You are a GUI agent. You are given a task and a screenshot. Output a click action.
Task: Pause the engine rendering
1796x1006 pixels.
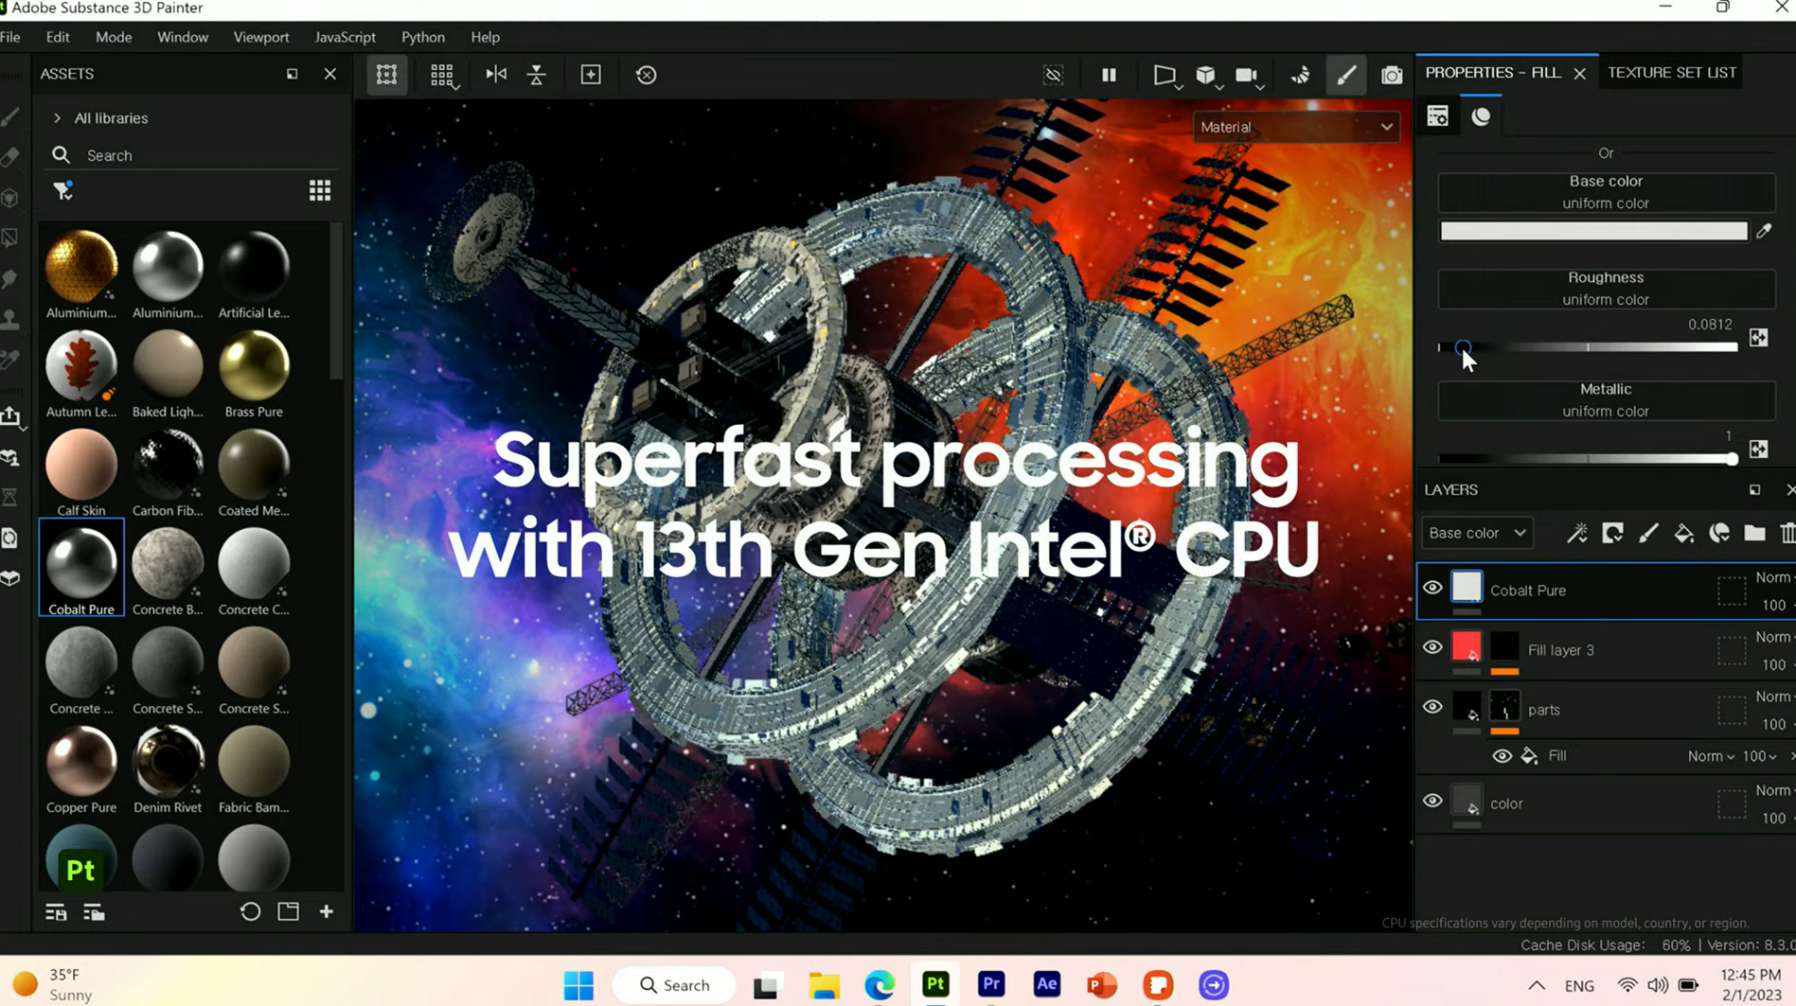pyautogui.click(x=1109, y=75)
